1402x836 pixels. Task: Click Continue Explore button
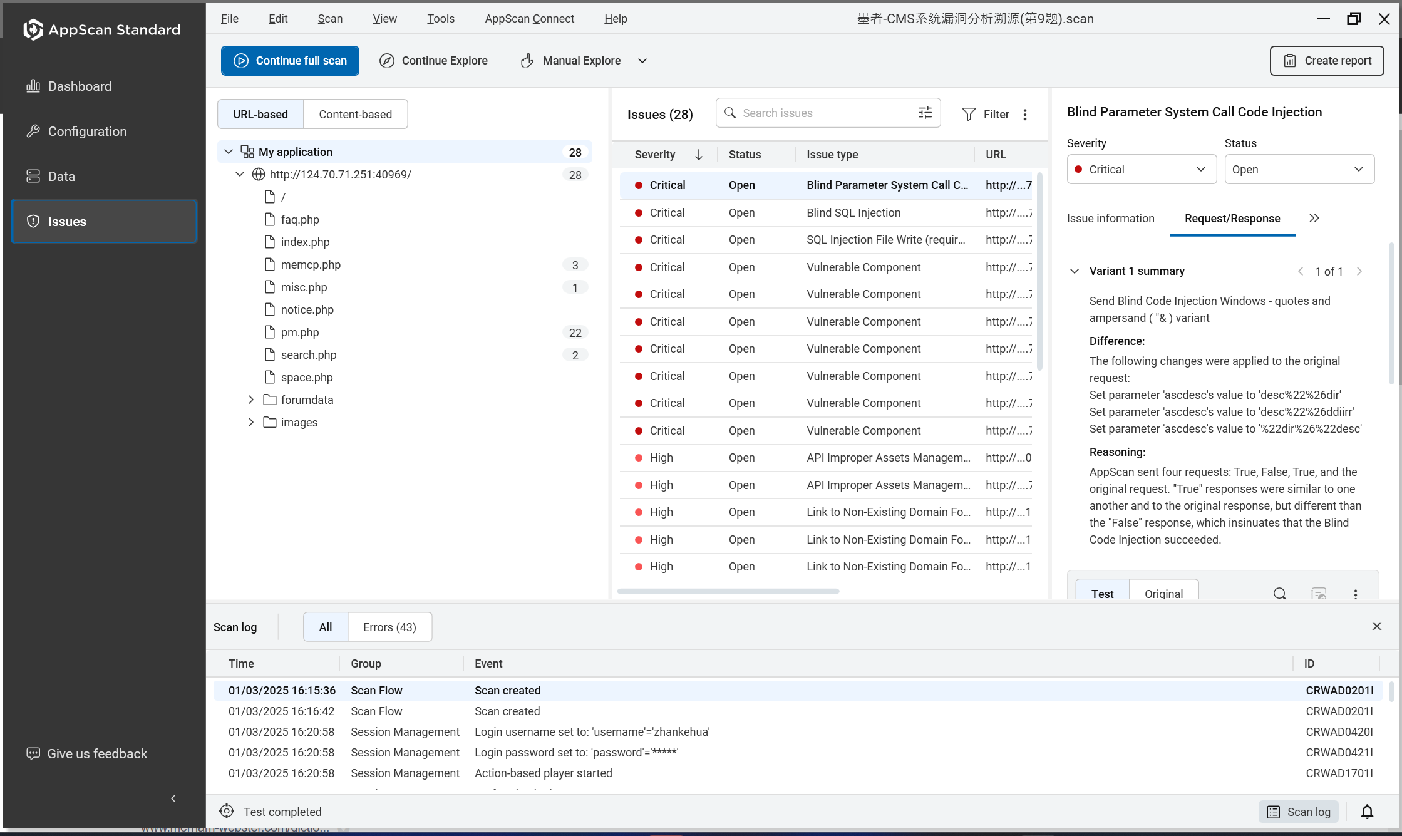click(433, 61)
